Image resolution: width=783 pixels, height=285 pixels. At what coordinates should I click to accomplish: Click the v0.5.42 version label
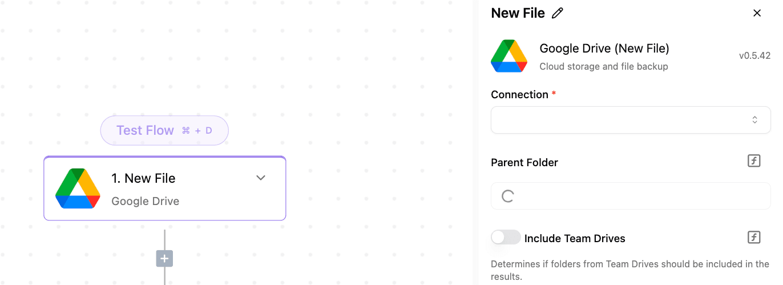(754, 56)
